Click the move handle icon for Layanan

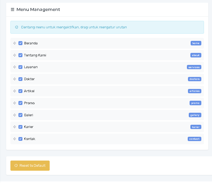click(x=15, y=67)
